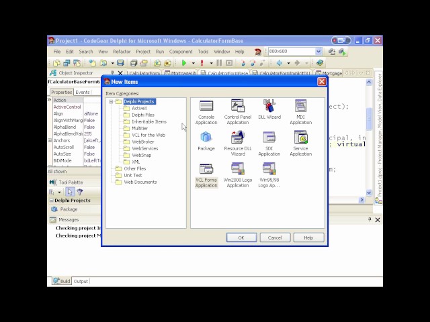The width and height of the screenshot is (430, 322).
Task: Select the Win95/98 Logo Application item
Action: 269,175
